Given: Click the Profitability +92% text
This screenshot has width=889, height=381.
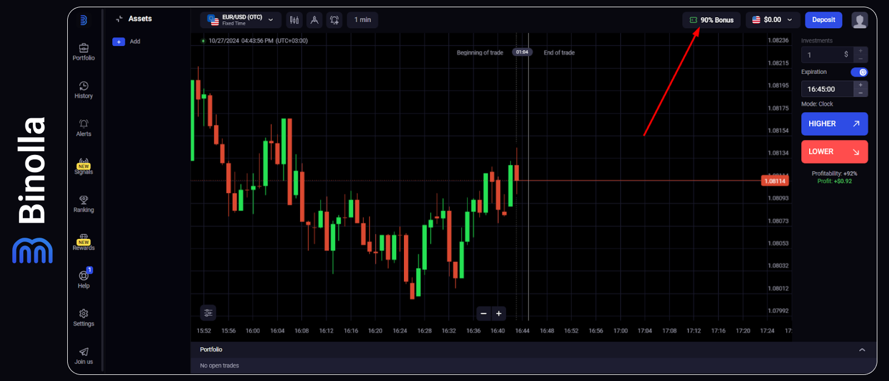Looking at the screenshot, I should (x=834, y=174).
